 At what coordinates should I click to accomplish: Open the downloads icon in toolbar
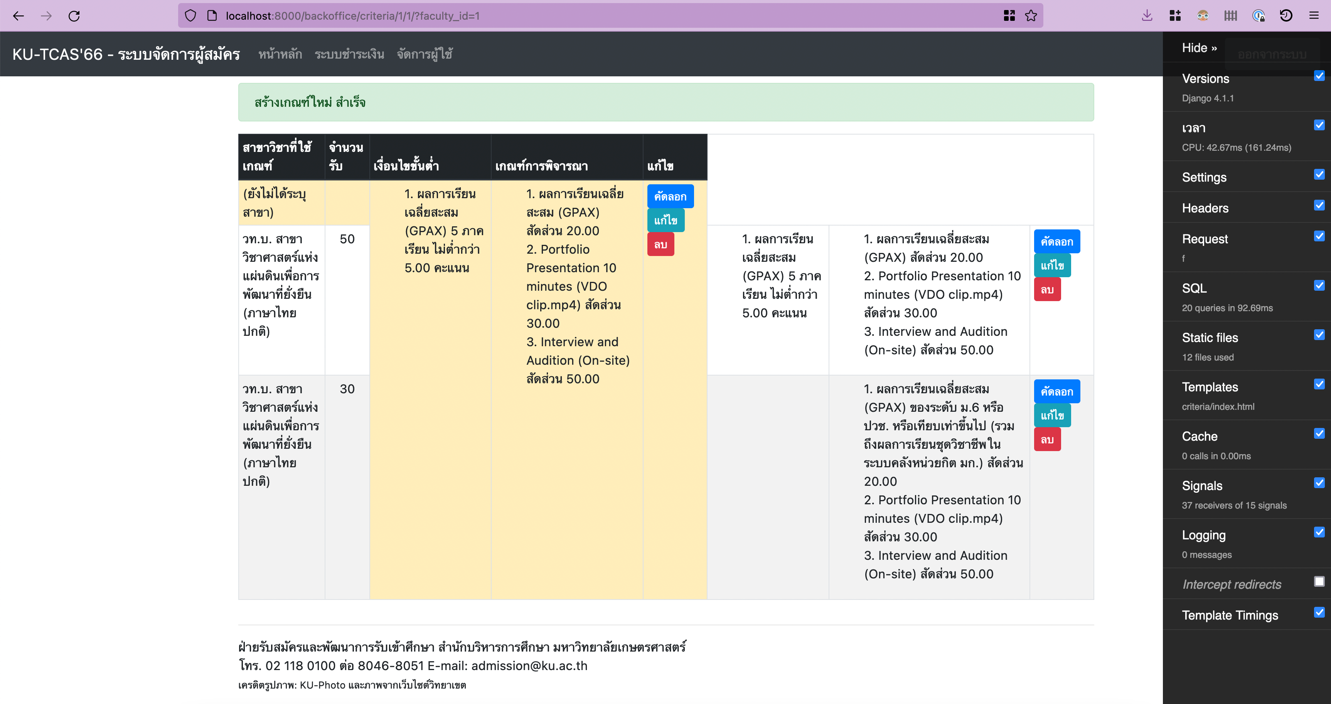click(1147, 16)
